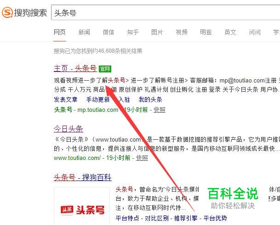The height and width of the screenshot is (225, 280).
Task: Open 快照 for mp.toutiao.com result
Action: tap(160, 110)
